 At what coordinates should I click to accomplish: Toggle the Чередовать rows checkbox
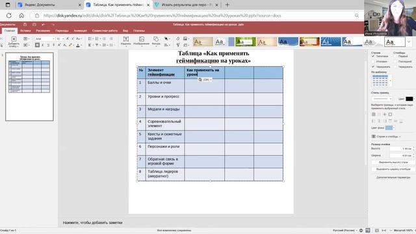[x=373, y=67]
